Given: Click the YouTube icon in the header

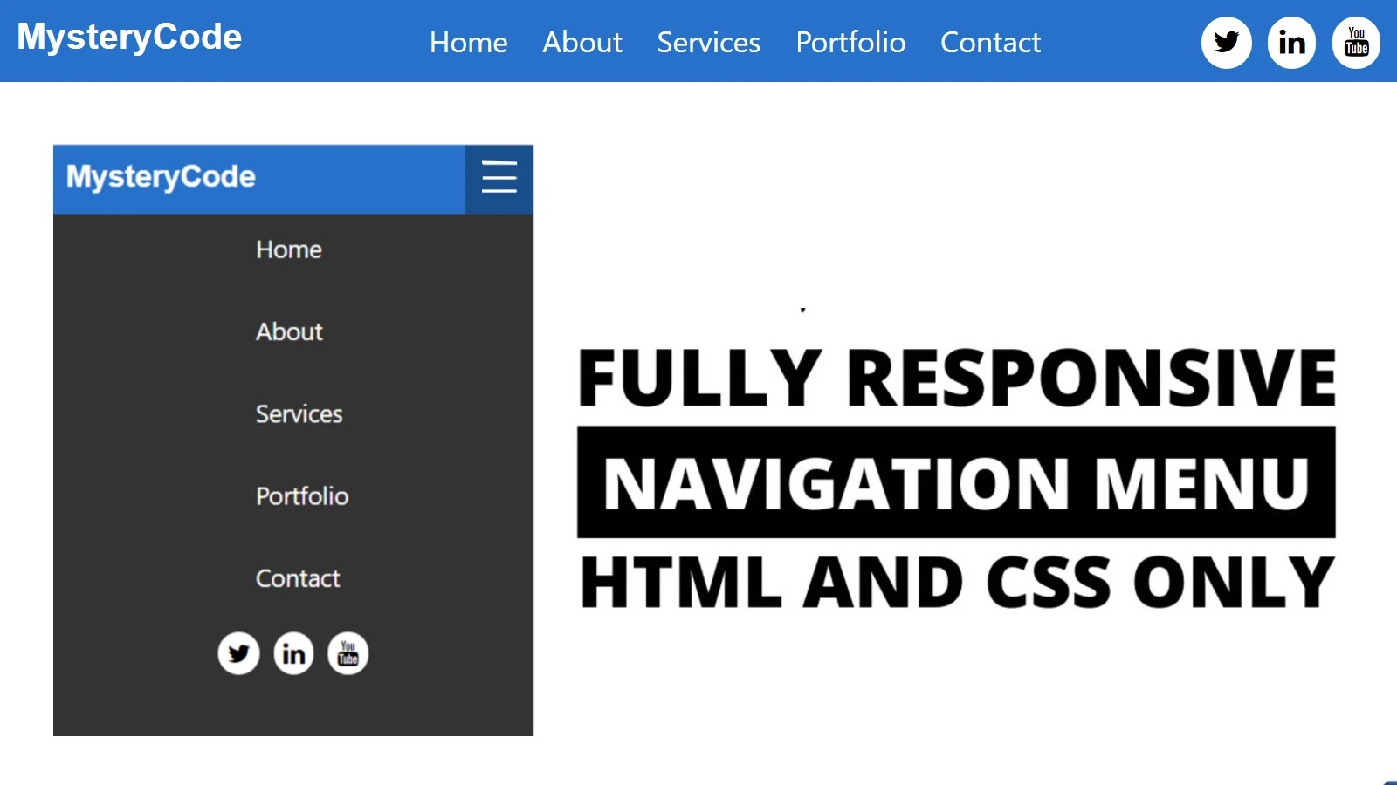Looking at the screenshot, I should [x=1355, y=41].
